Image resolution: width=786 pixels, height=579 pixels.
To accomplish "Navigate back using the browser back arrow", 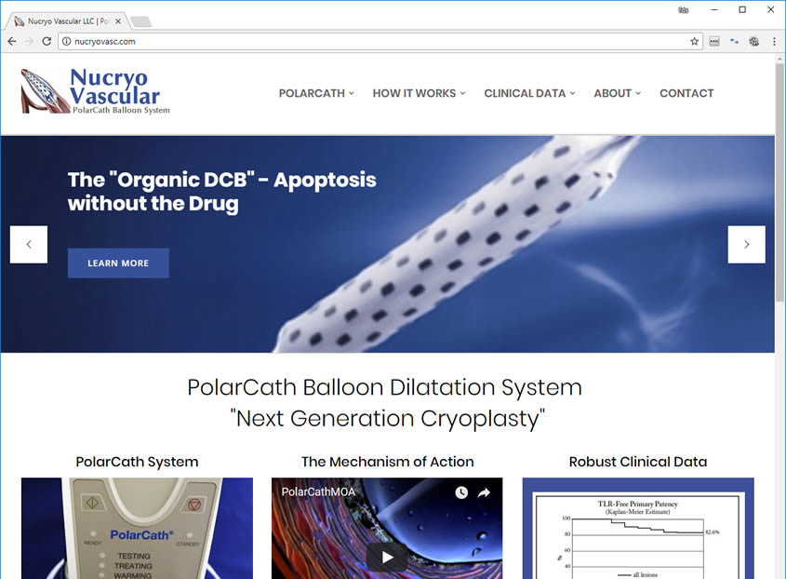I will pos(11,41).
